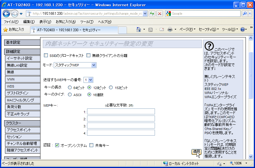Click the blue Help question icon
This screenshot has height=168, width=255.
tap(243, 29)
